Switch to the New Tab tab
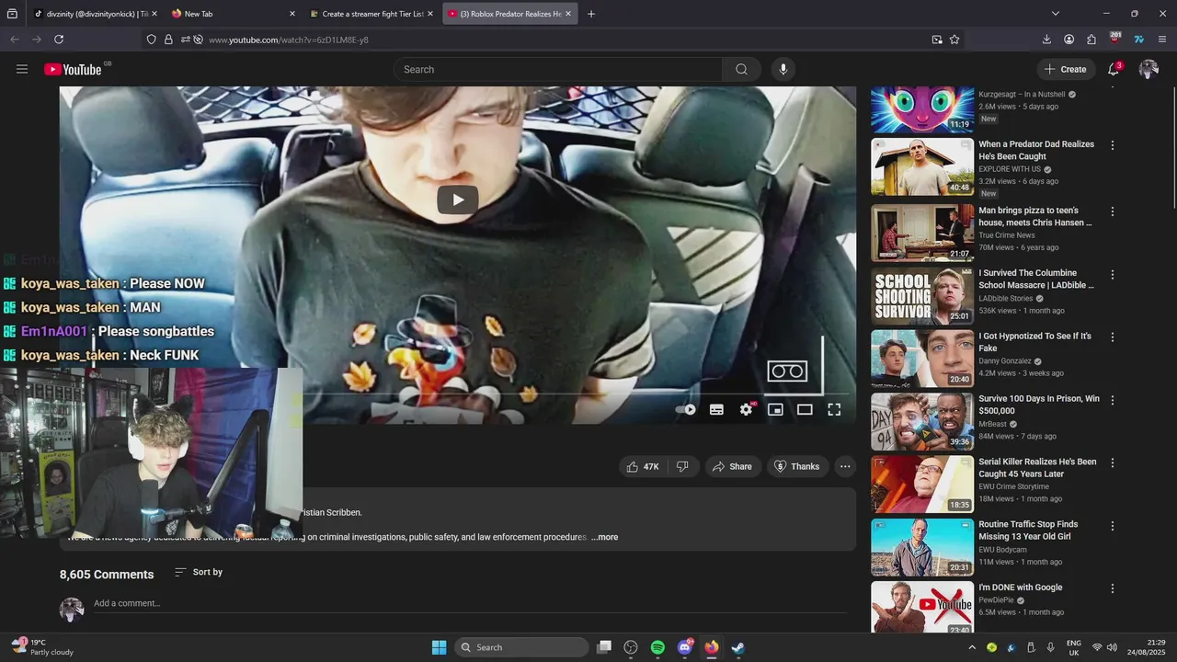Viewport: 1177px width, 662px height. pyautogui.click(x=233, y=14)
